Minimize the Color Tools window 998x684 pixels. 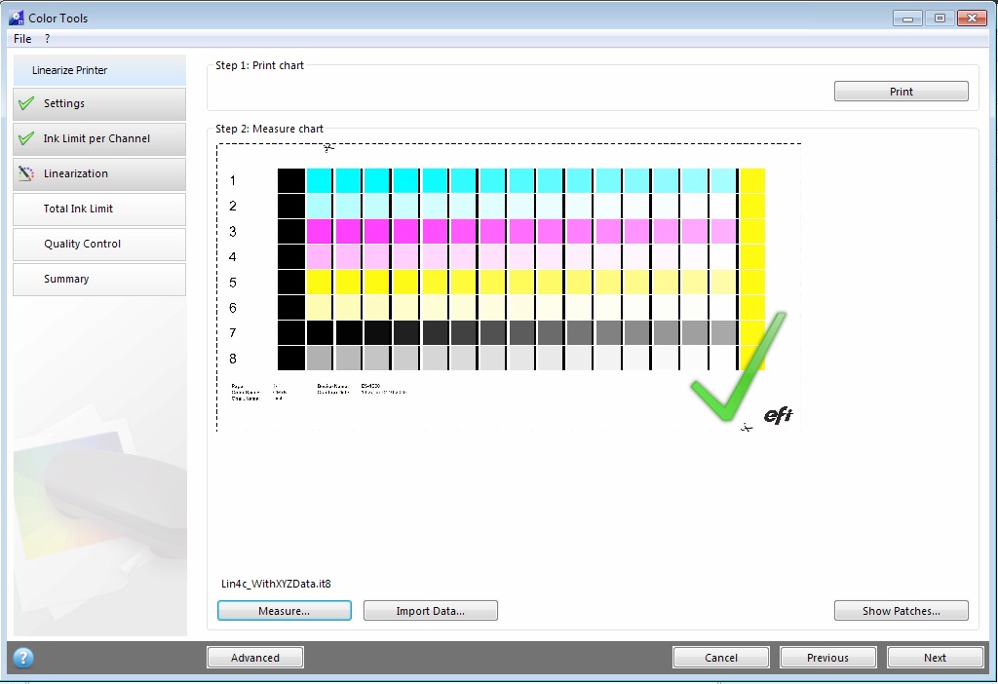click(907, 19)
